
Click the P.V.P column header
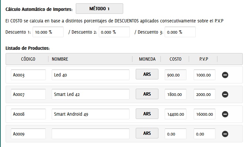click(204, 59)
